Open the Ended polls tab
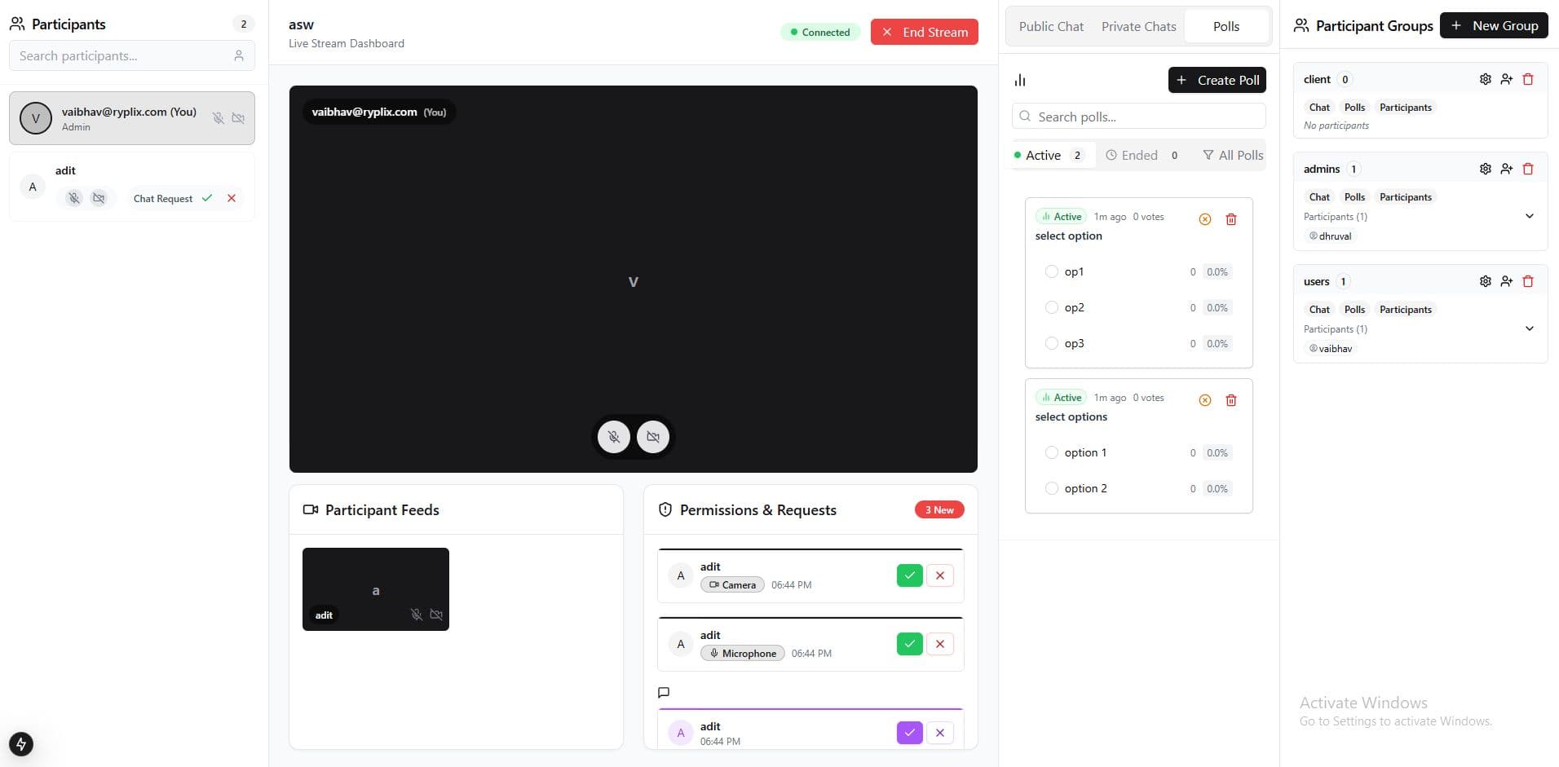 1139,155
